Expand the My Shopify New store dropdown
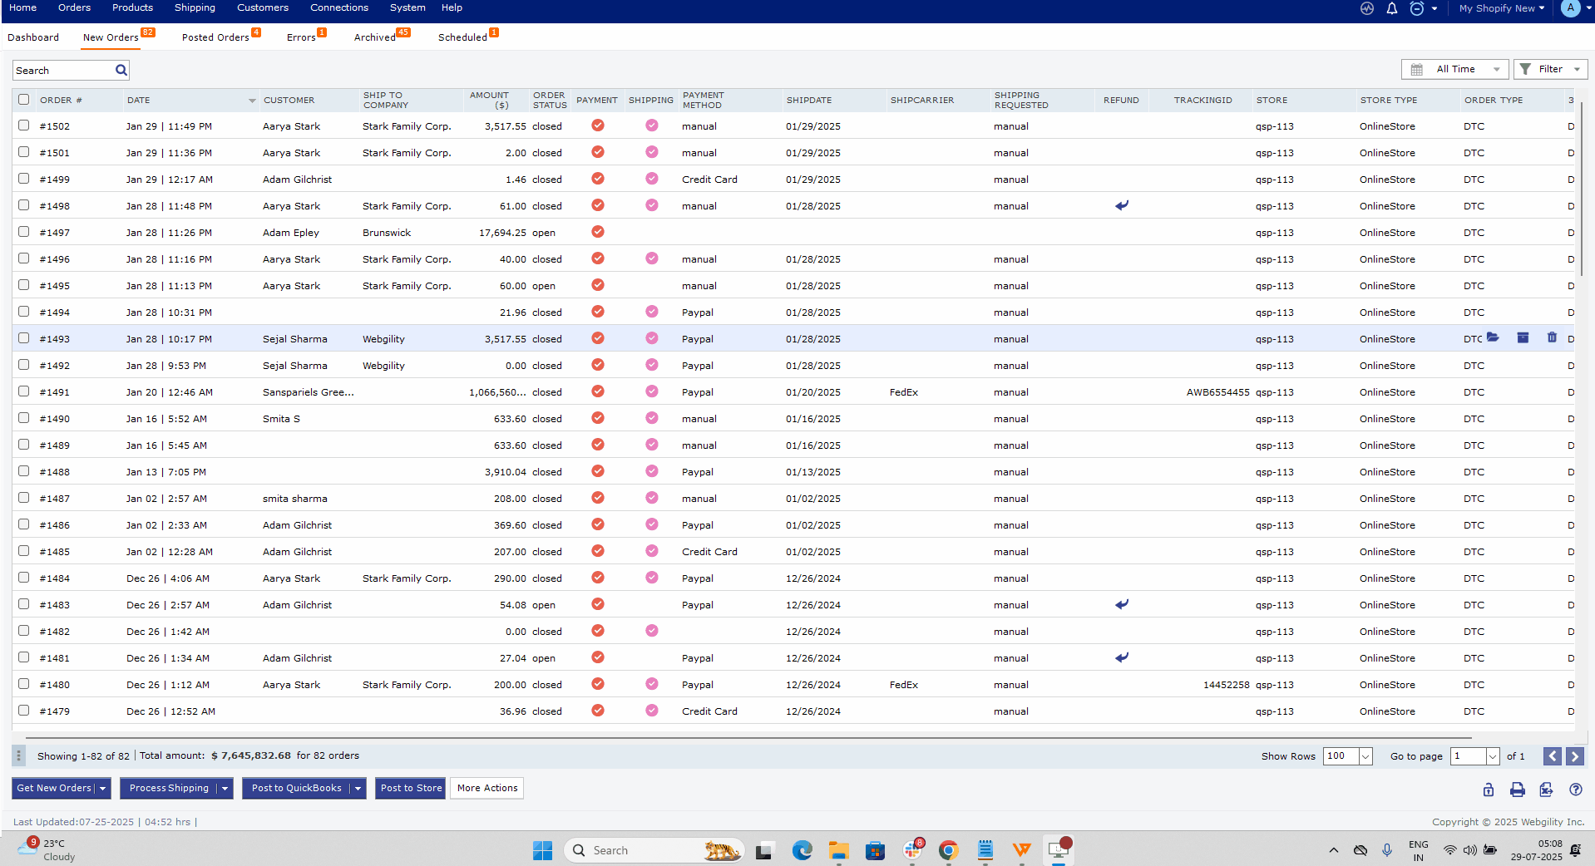Image resolution: width=1595 pixels, height=866 pixels. coord(1502,8)
